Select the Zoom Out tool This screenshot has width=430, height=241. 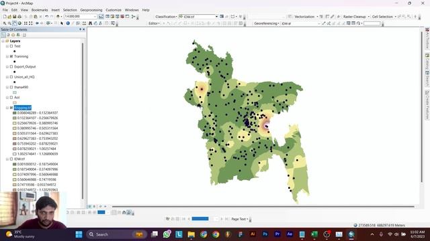(x=9, y=23)
